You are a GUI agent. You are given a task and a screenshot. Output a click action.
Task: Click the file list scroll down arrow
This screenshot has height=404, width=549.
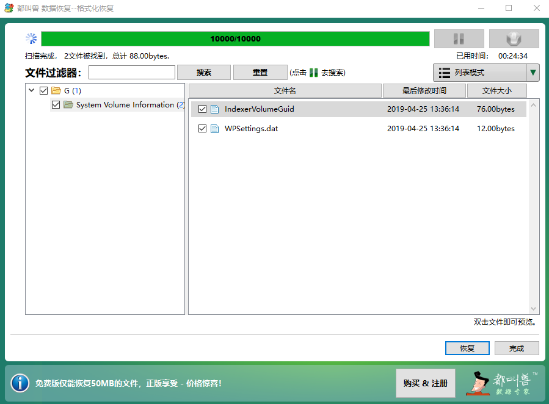click(533, 309)
